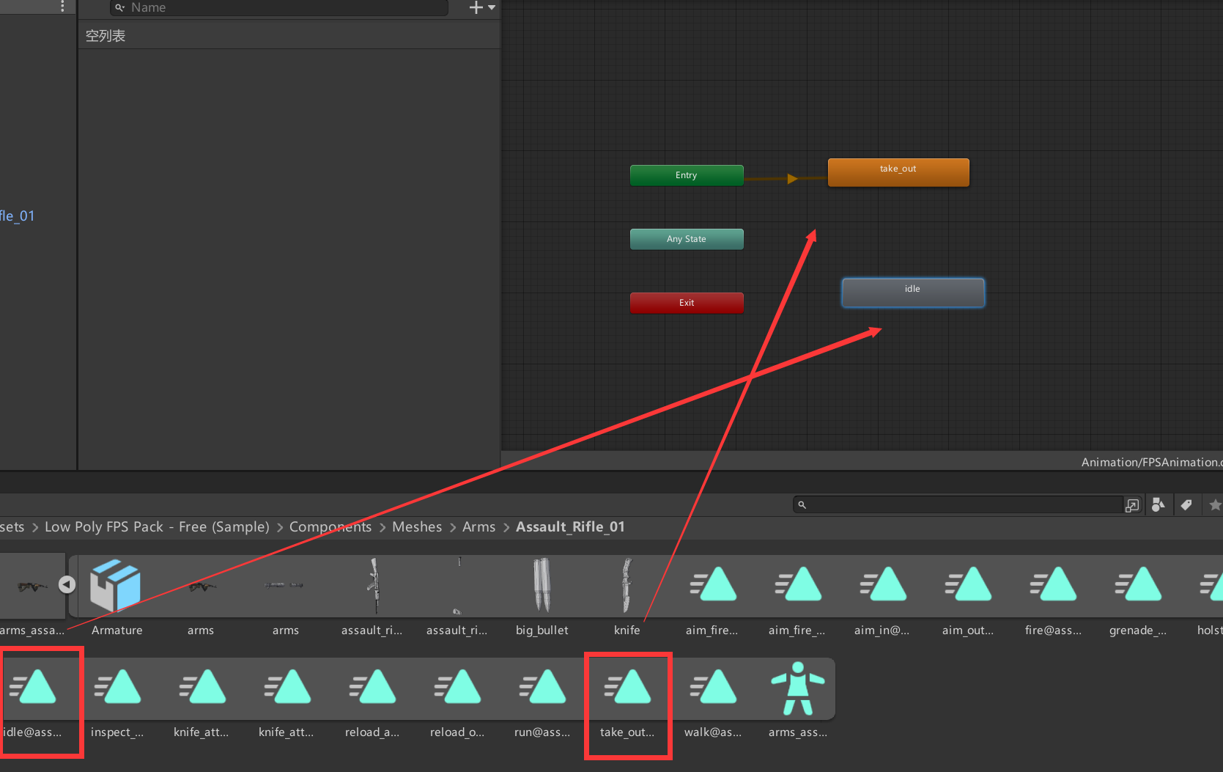Open the add parameter plus dropdown

point(482,7)
